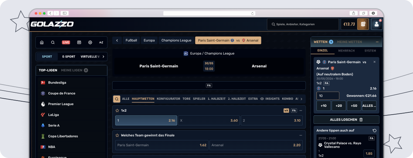Image resolution: width=413 pixels, height=158 pixels.
Task: Select draw X odds 3.60
Action: coord(209,121)
